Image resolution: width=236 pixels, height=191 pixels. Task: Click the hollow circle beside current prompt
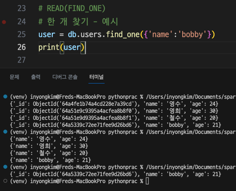[x=5, y=181]
